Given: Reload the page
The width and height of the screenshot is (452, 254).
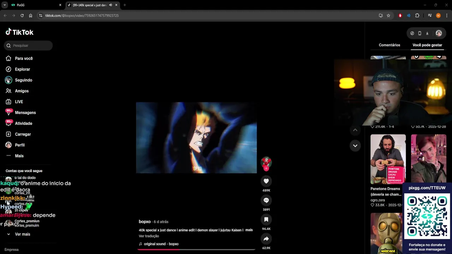Looking at the screenshot, I should [x=22, y=16].
